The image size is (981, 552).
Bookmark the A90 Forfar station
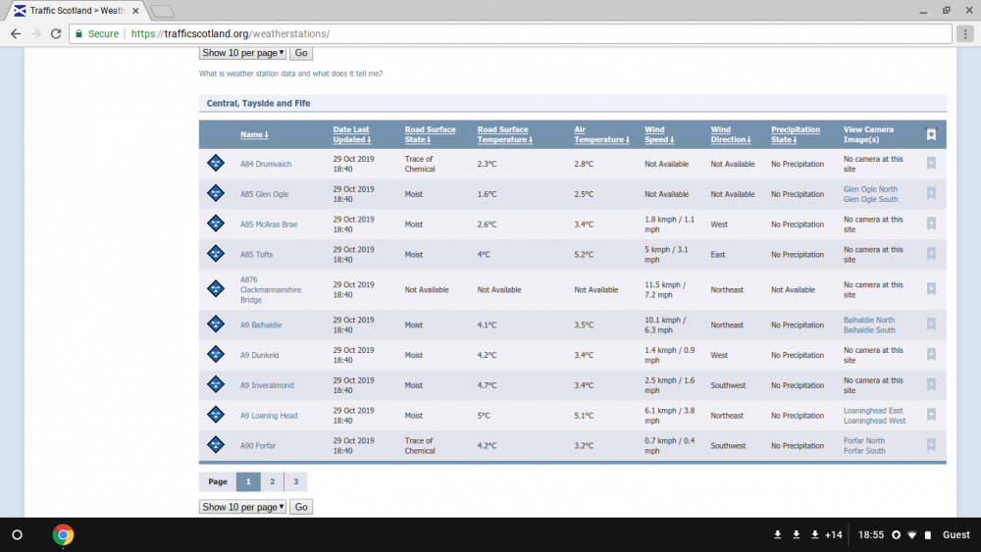tap(931, 444)
